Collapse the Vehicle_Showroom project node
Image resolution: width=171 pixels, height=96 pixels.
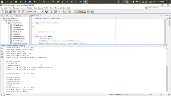[x=2, y=18]
